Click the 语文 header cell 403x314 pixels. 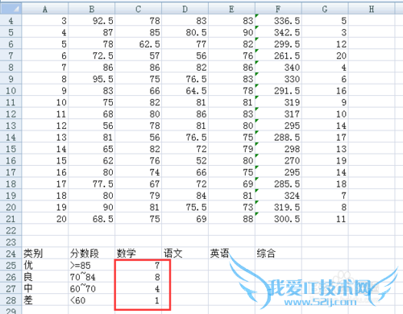pyautogui.click(x=185, y=254)
